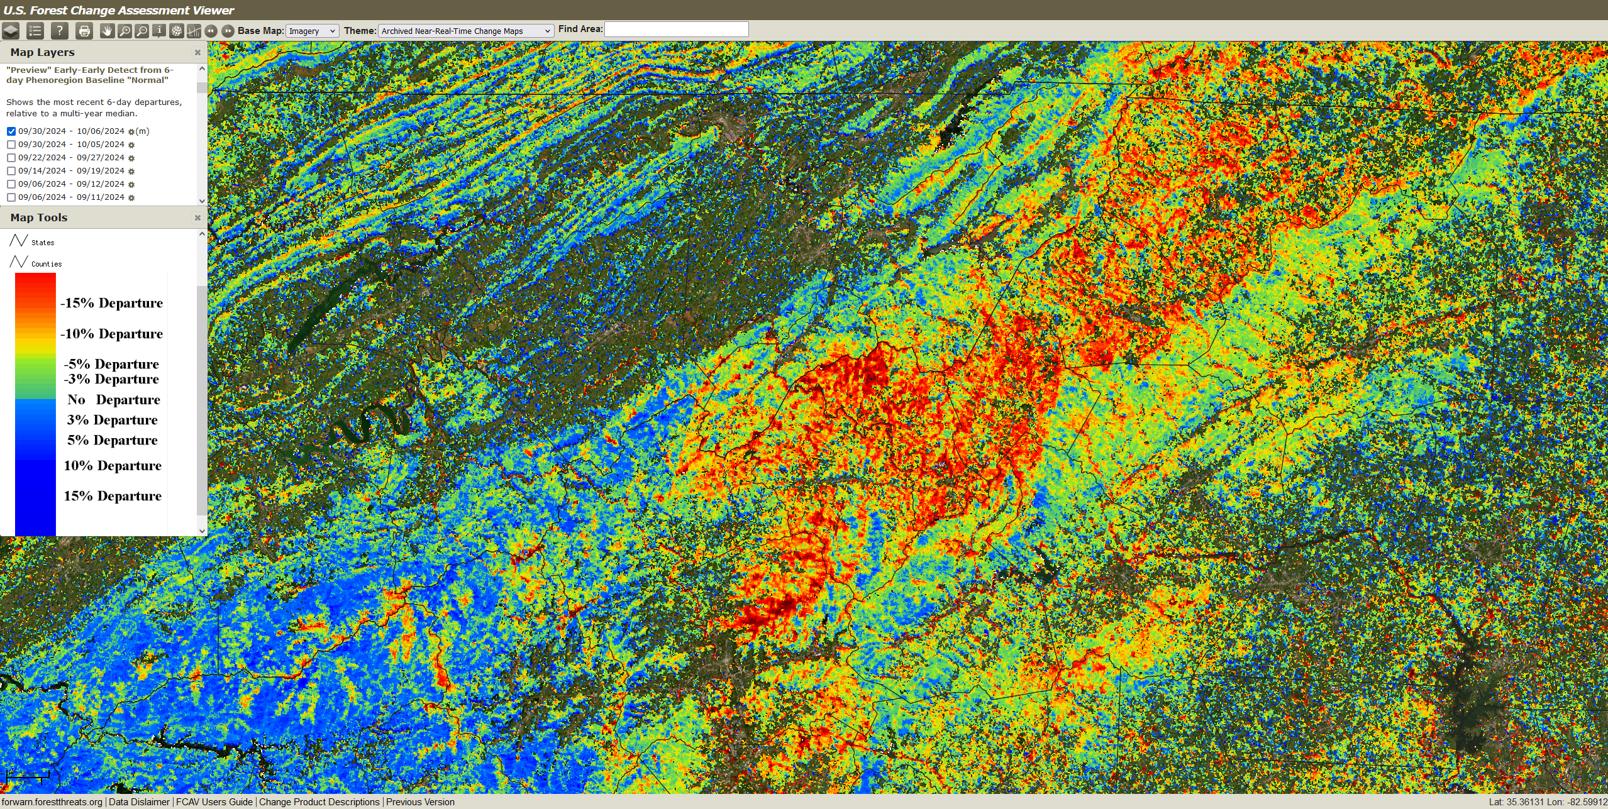Open the Change Product Descriptions link
1608x809 pixels.
pyautogui.click(x=319, y=802)
